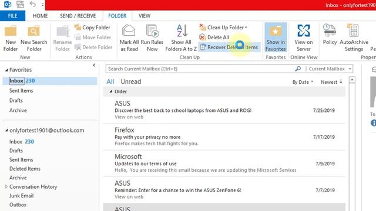
Task: Open Deleted Items folder
Action: (25, 169)
